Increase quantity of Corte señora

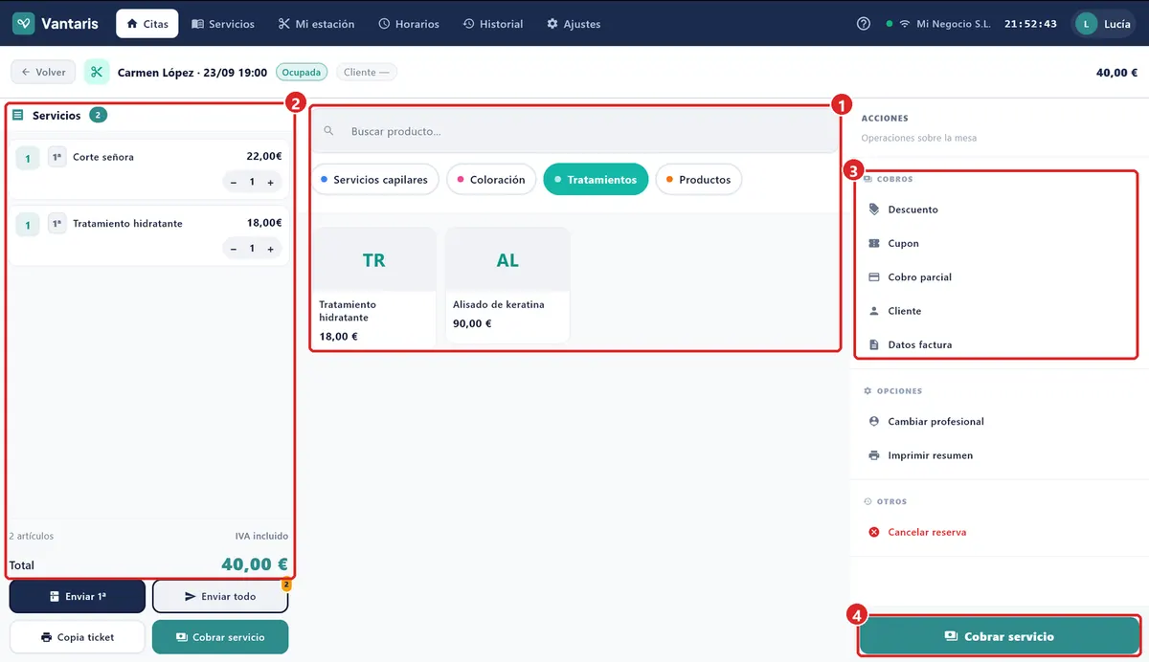click(270, 182)
